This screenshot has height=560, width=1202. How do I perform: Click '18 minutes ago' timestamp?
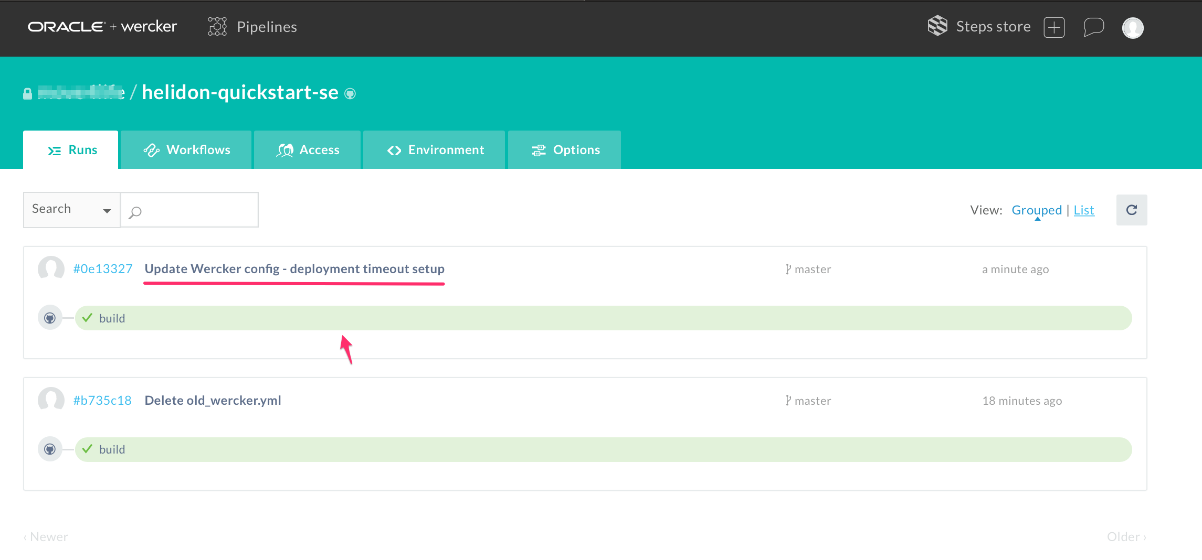point(1022,401)
